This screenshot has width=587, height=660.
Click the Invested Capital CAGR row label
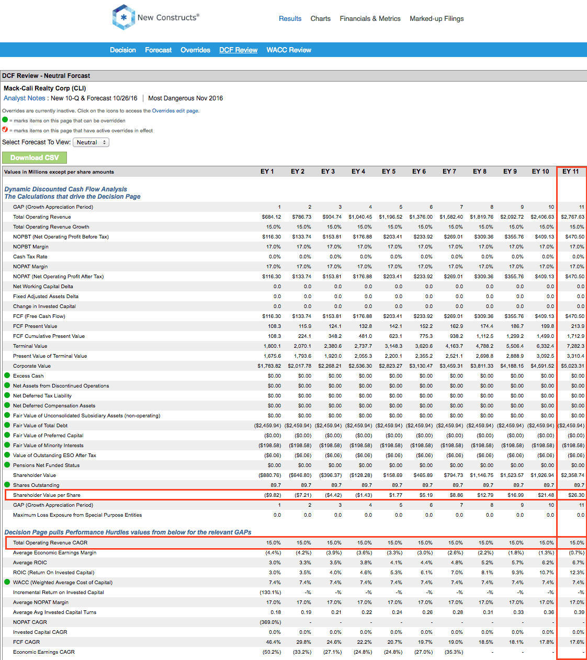pos(40,632)
